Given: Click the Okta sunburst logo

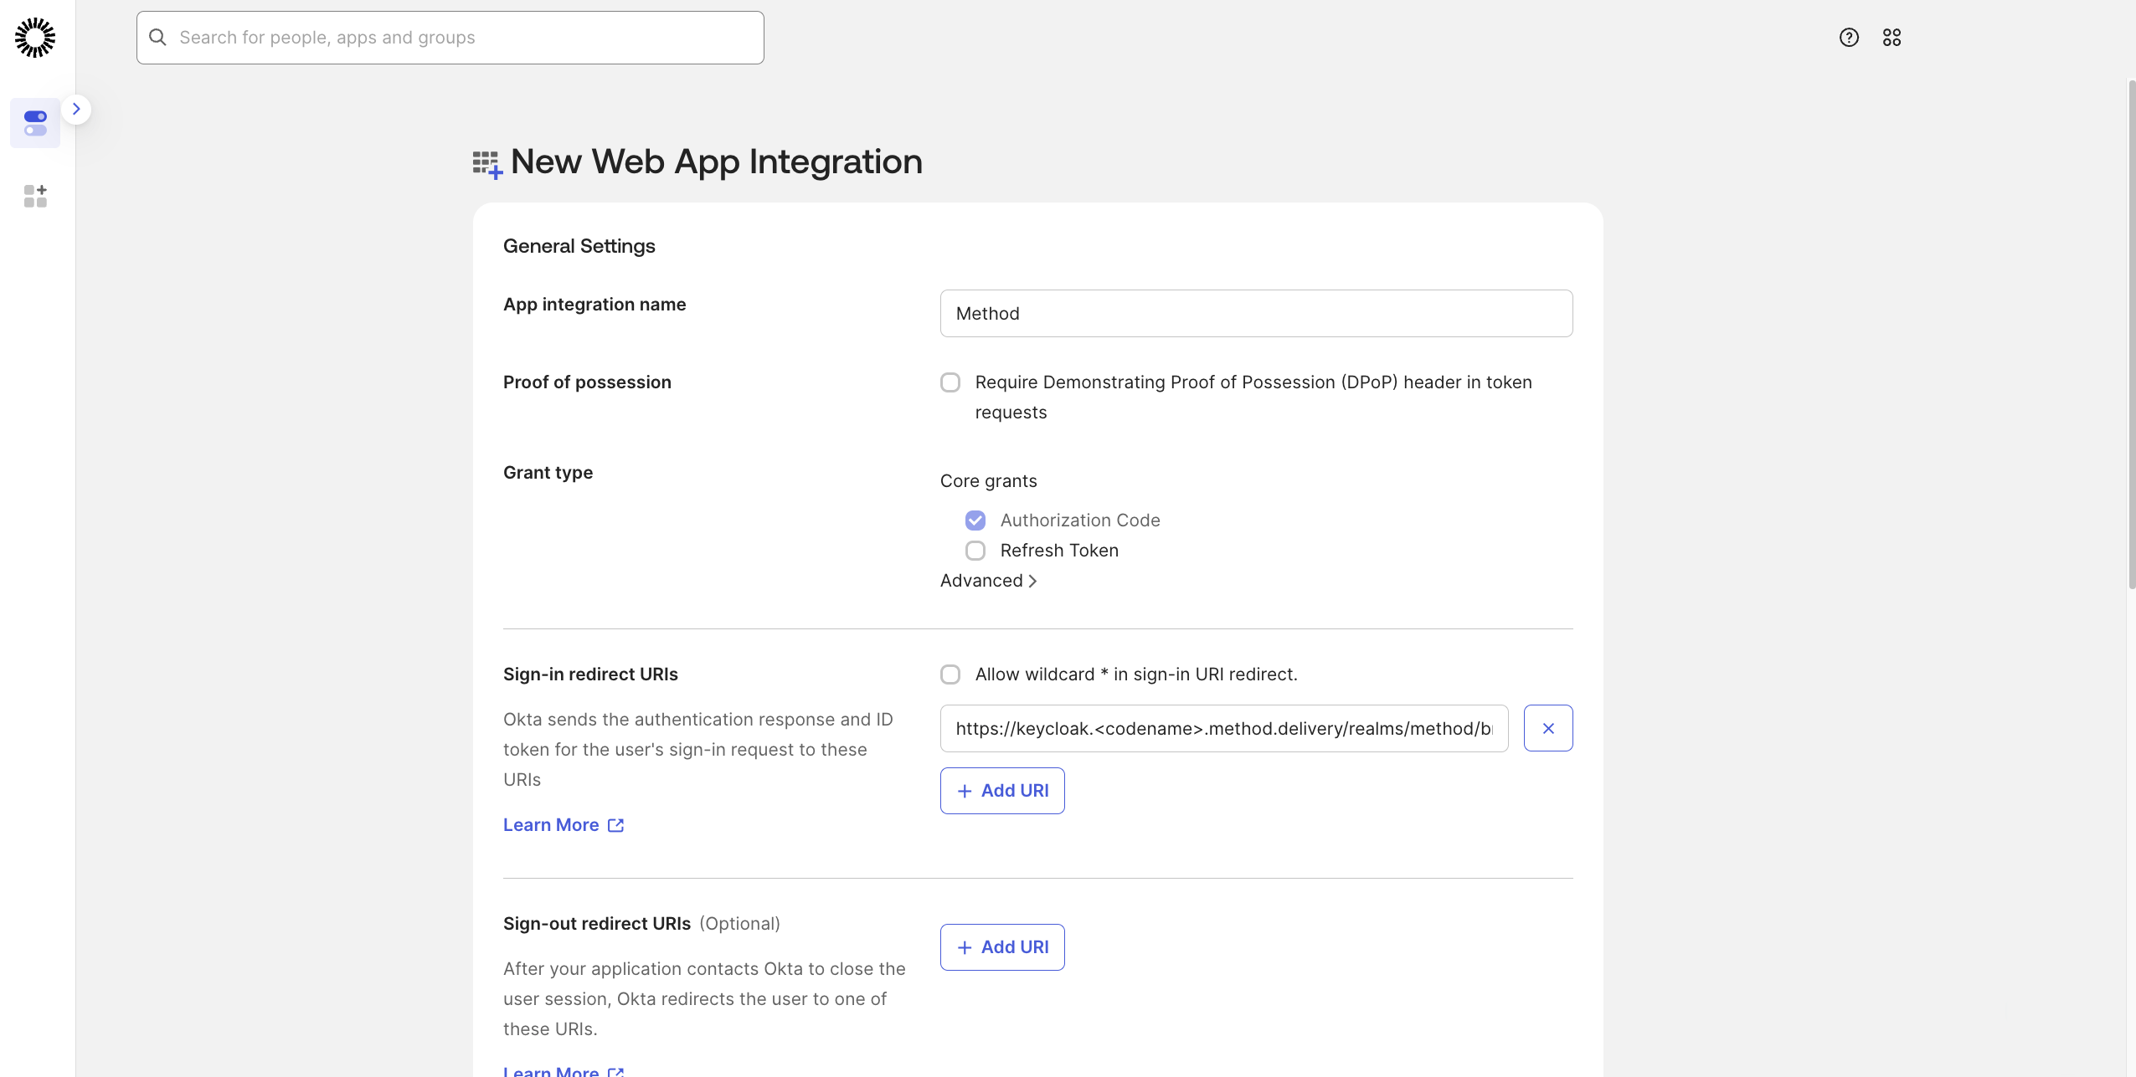Looking at the screenshot, I should 35,38.
